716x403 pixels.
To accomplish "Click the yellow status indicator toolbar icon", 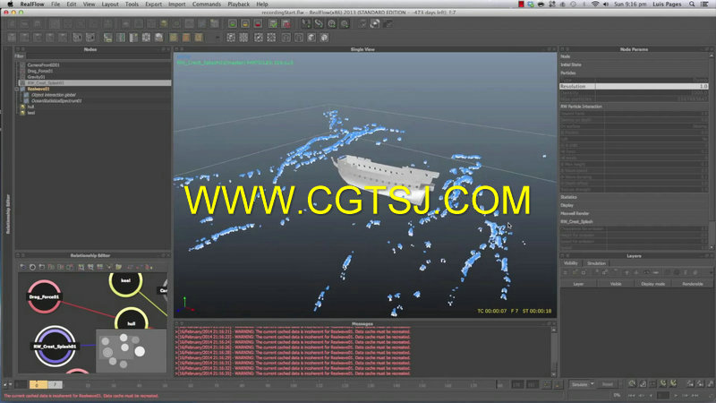I will [245, 24].
